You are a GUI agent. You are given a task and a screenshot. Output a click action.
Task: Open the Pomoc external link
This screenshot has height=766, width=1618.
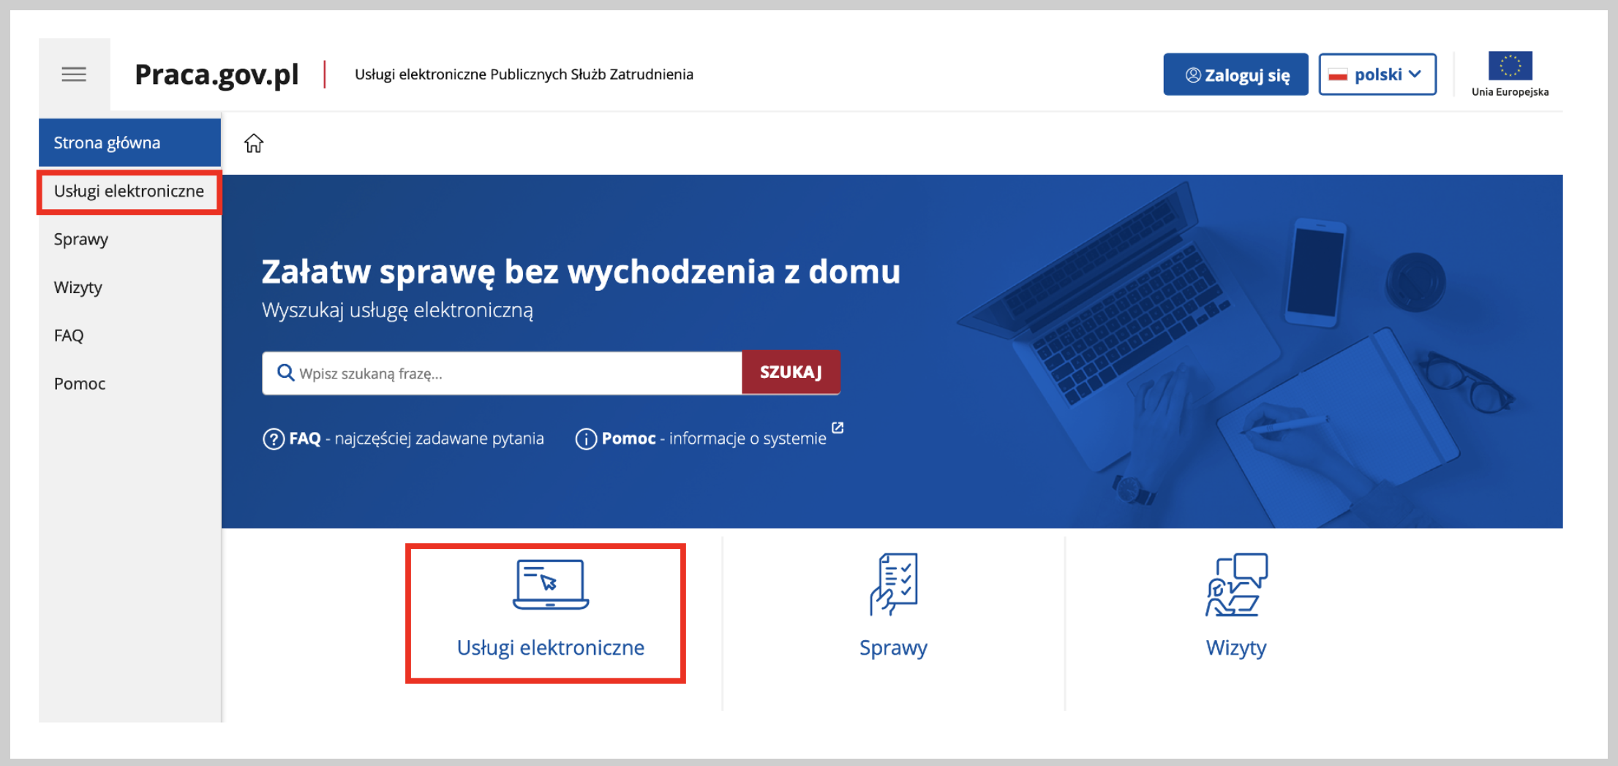pyautogui.click(x=837, y=429)
